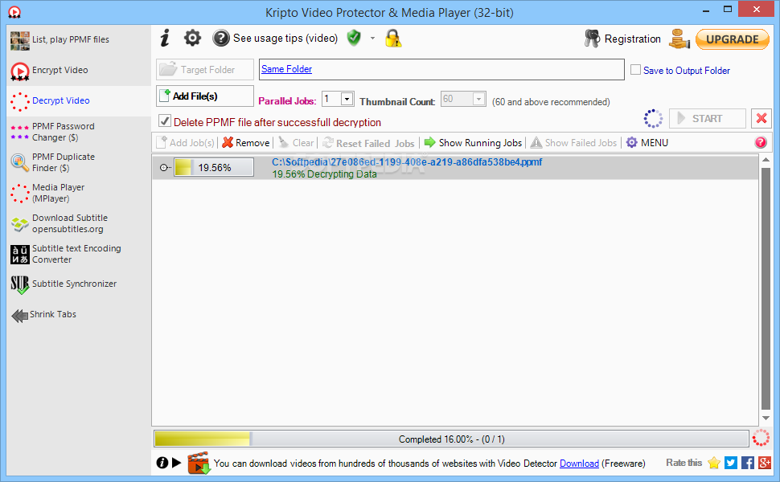Open Download Subtitle opensubtitles.org tab
Viewport: 780px width, 482px height.
pos(79,223)
